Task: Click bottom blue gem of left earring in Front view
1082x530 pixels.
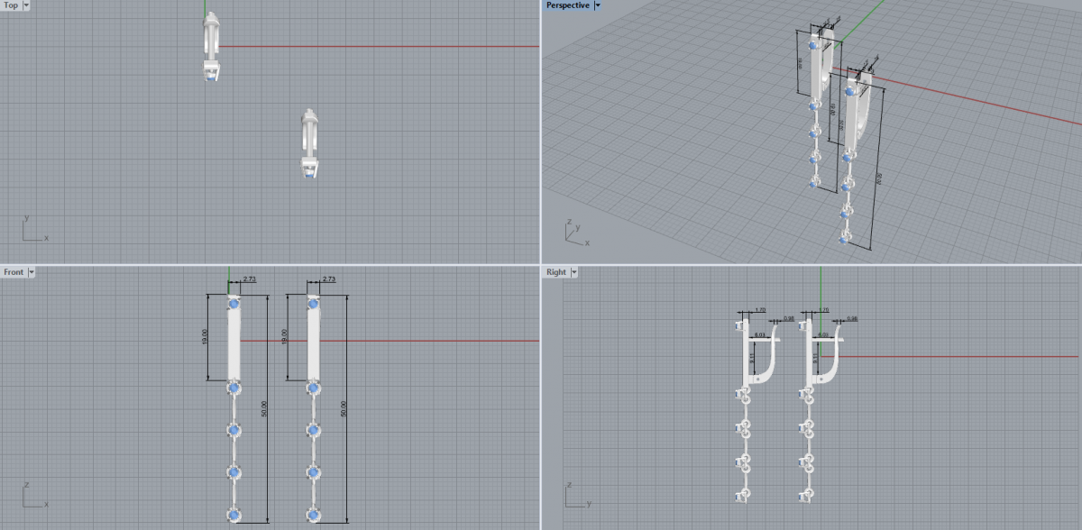Action: [234, 515]
